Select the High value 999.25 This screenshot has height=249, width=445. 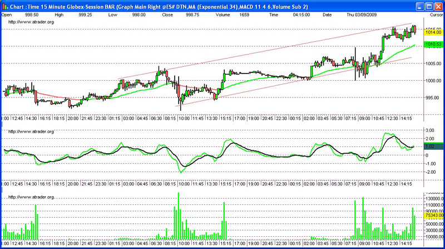pyautogui.click(x=85, y=15)
